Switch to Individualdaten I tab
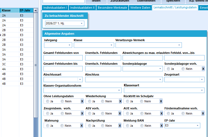Image resolution: width=208 pixels, height=137 pixels. [55, 8]
